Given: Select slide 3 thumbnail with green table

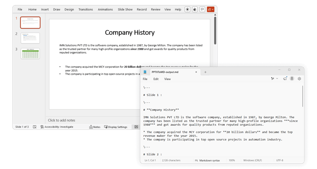Looking at the screenshot, I should pyautogui.click(x=30, y=54).
